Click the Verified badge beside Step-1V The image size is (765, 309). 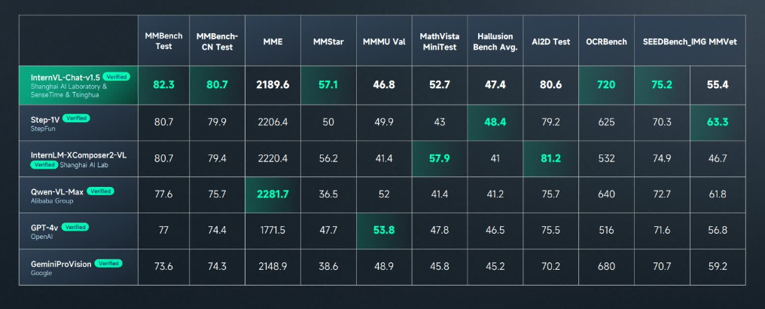click(76, 118)
